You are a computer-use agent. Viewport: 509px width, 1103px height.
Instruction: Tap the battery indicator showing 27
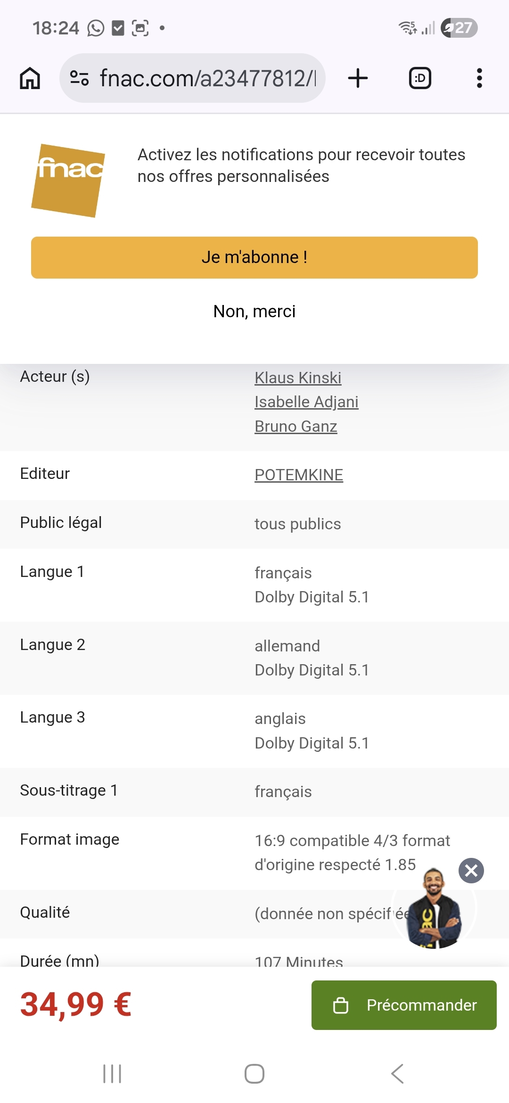(459, 28)
